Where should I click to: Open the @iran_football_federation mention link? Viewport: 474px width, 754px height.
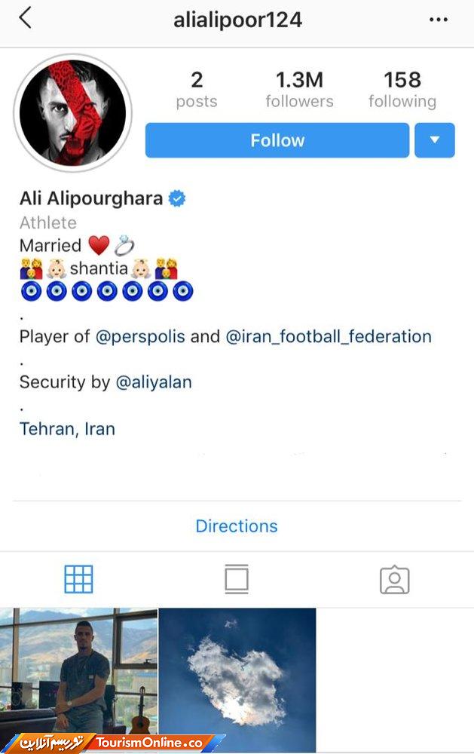coord(329,336)
